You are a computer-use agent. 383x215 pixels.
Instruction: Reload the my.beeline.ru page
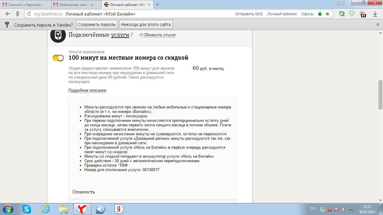[x=29, y=14]
